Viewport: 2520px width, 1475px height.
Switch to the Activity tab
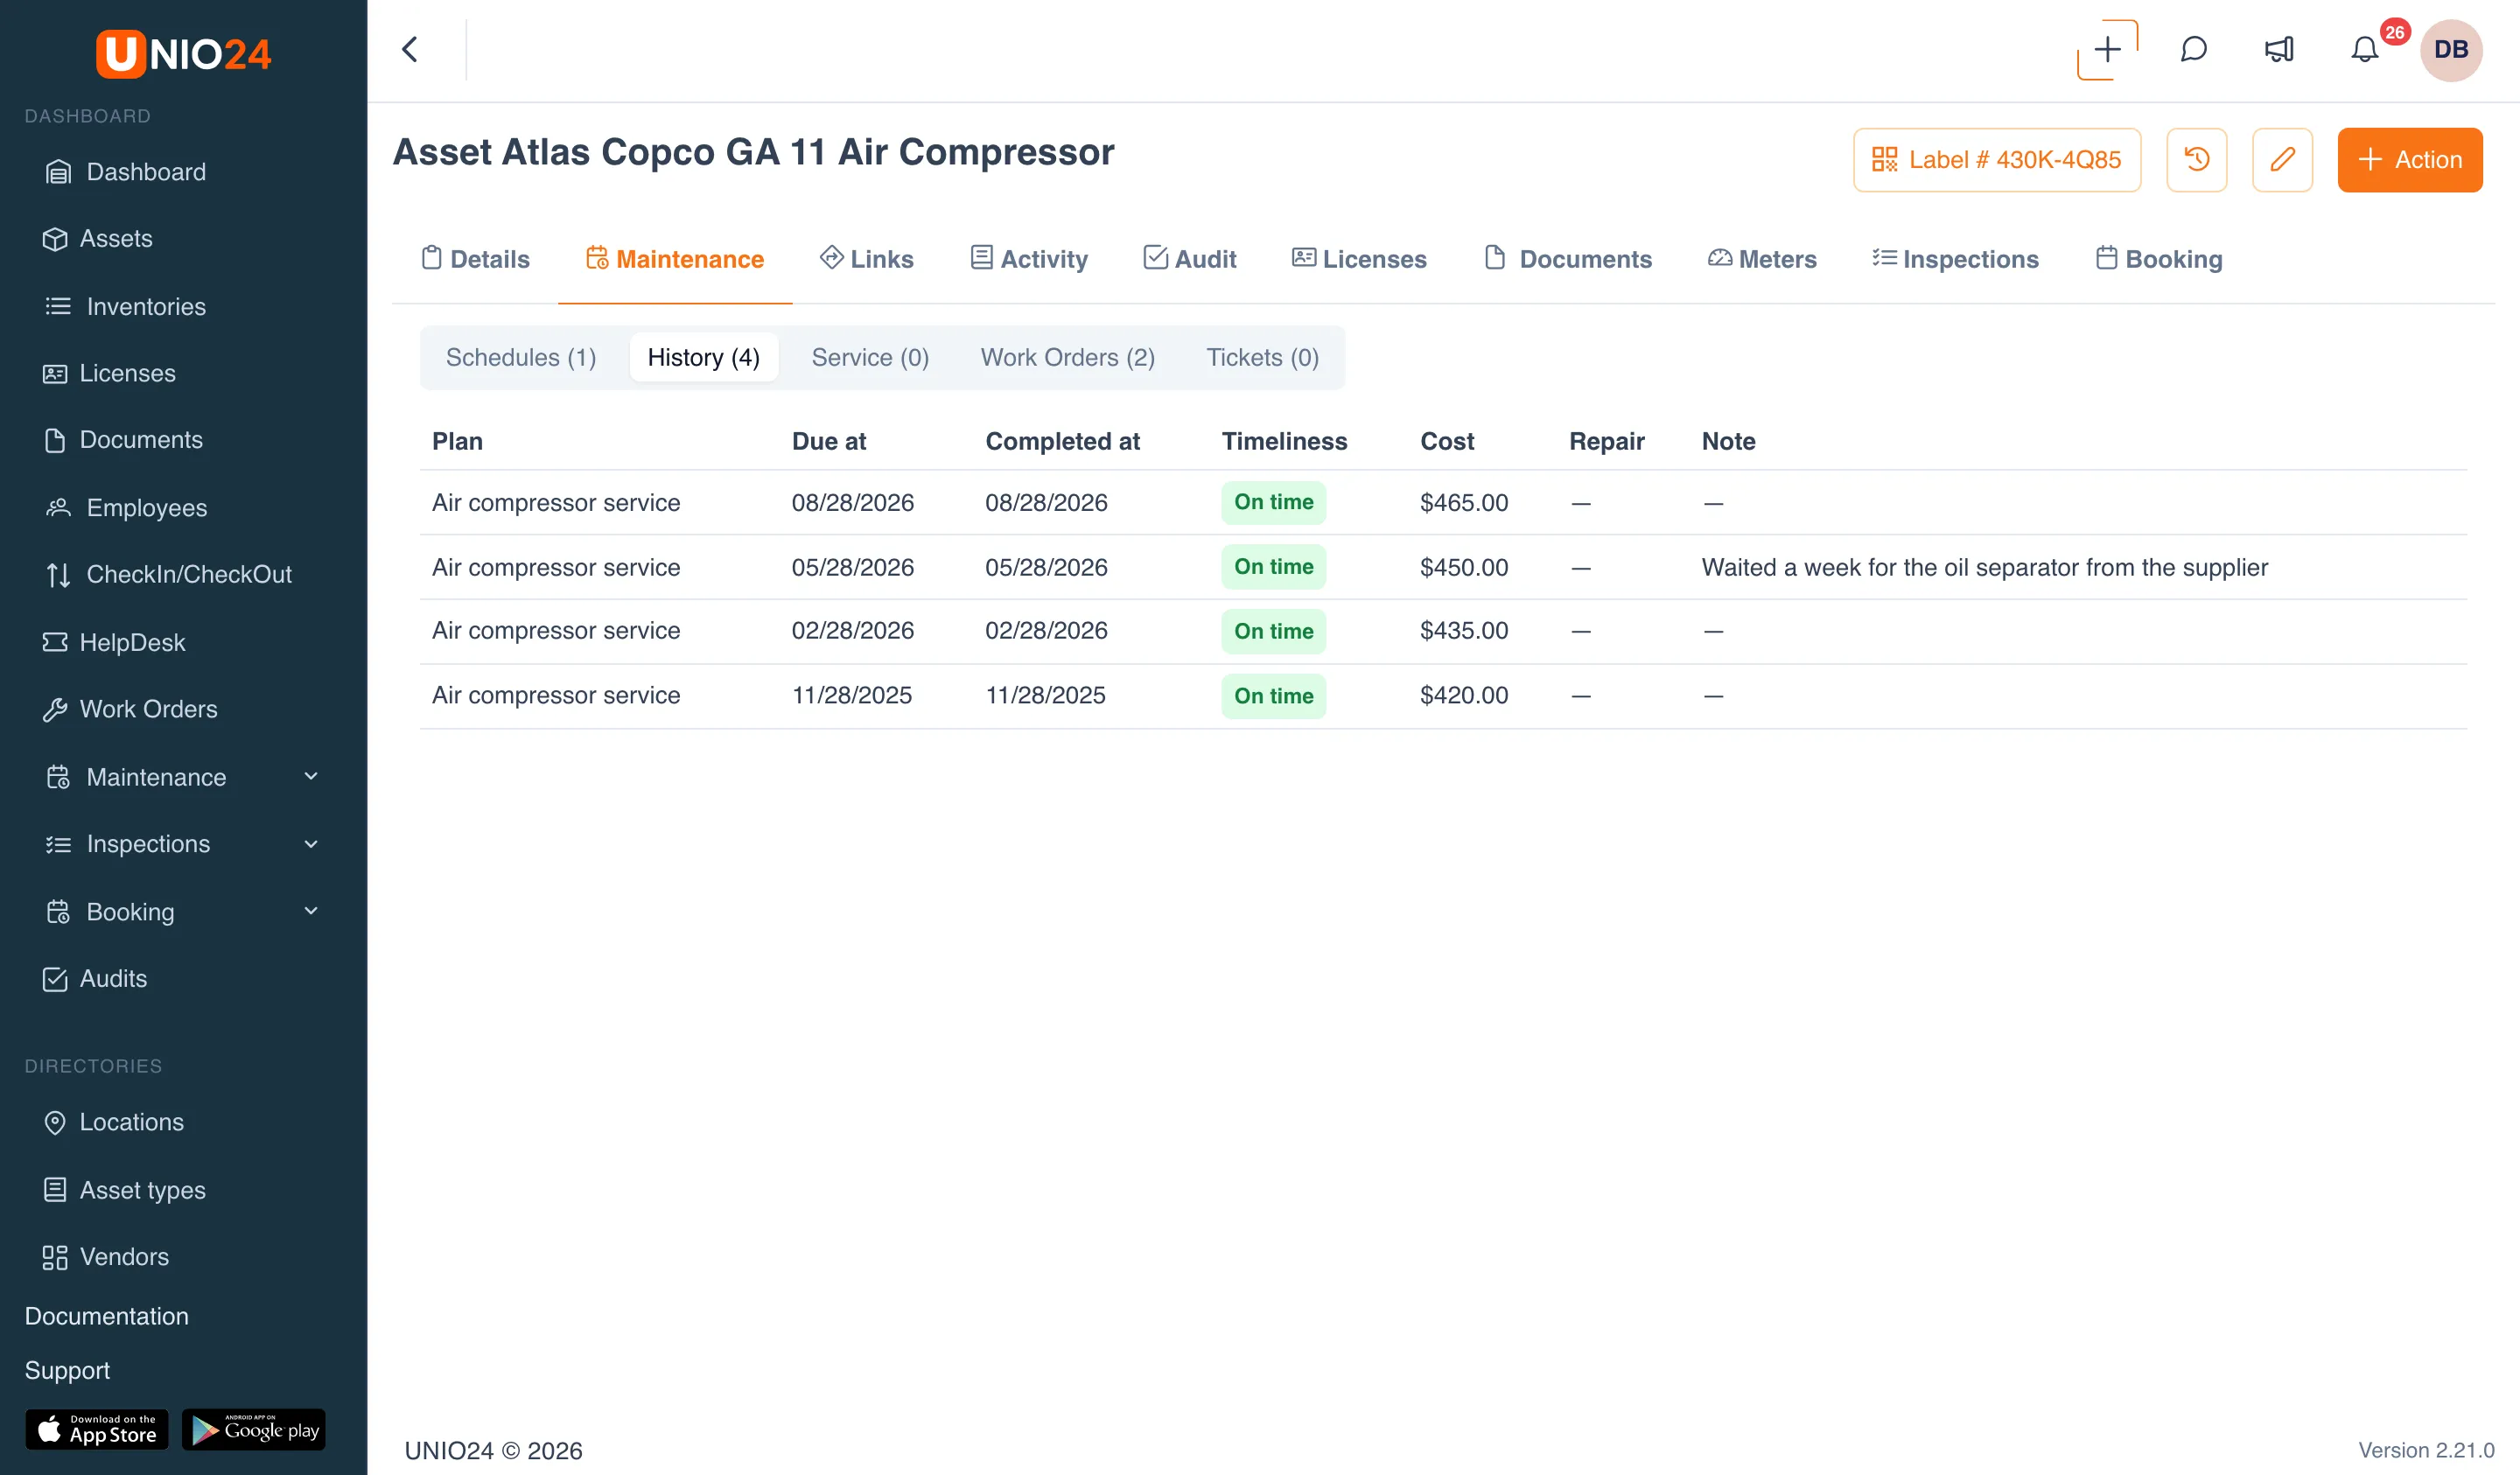pyautogui.click(x=1029, y=259)
